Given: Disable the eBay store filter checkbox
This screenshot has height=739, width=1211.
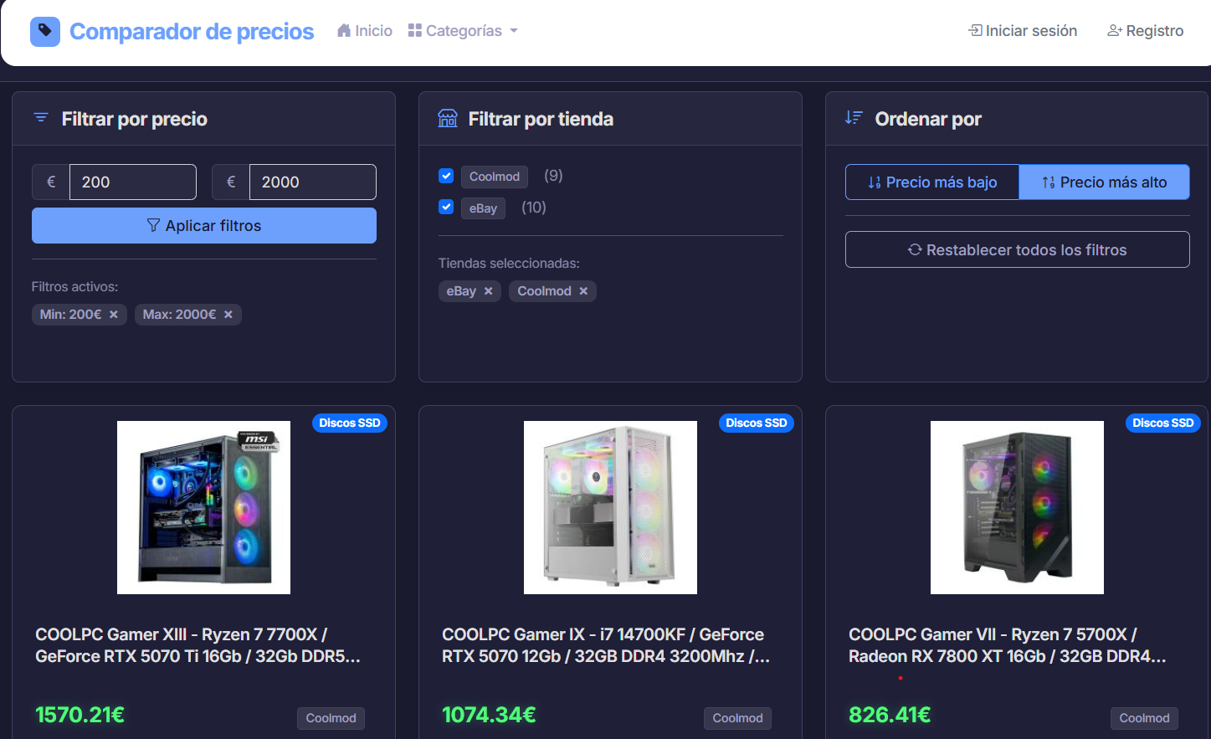Looking at the screenshot, I should [445, 207].
